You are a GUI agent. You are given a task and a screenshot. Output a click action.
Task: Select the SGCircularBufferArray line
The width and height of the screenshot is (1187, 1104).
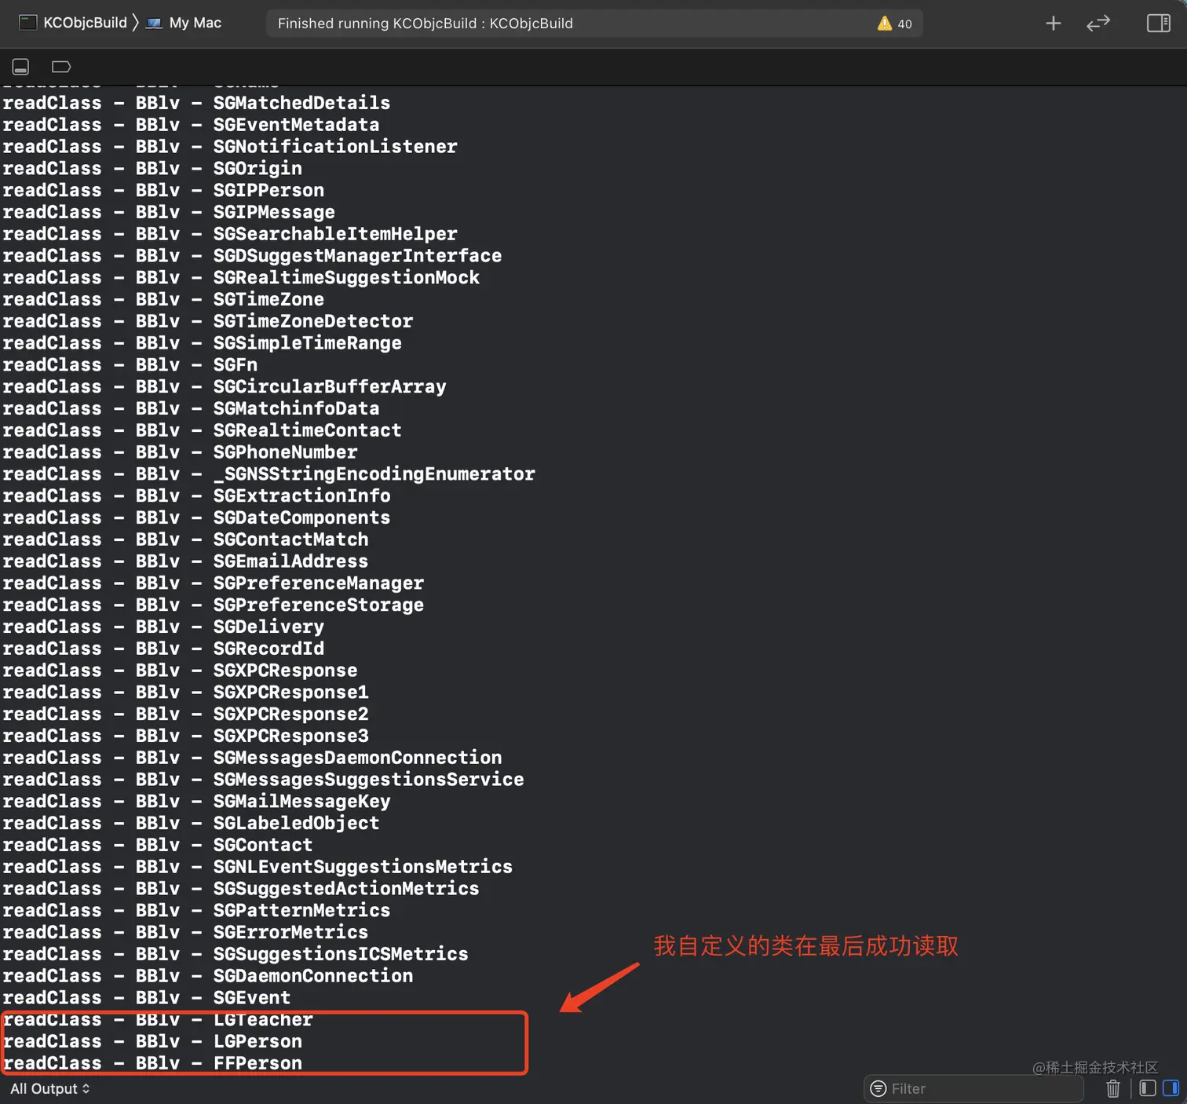[225, 387]
